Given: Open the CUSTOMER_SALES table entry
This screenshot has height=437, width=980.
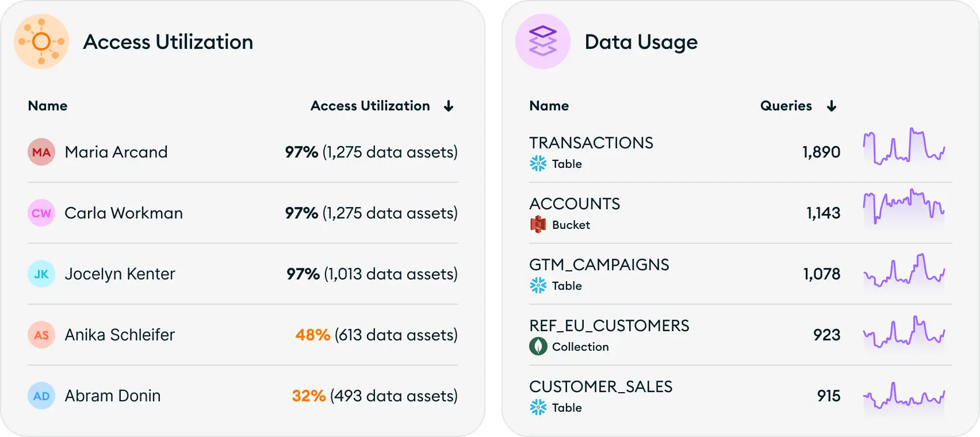Looking at the screenshot, I should click(601, 386).
